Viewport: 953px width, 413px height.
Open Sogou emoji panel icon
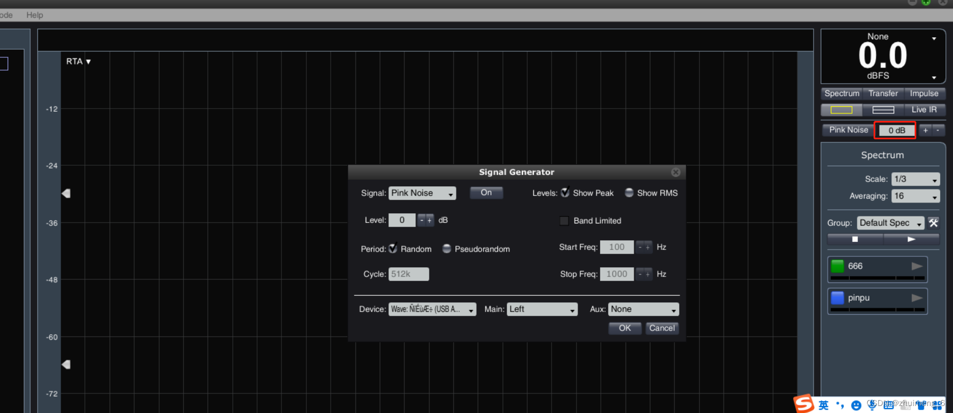pos(856,405)
